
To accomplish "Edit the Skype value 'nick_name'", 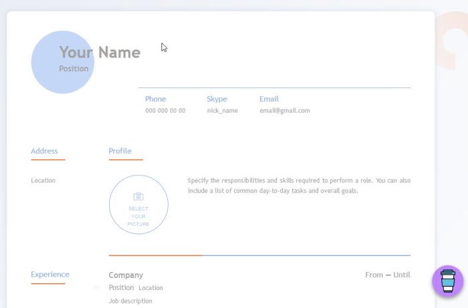I will (223, 111).
